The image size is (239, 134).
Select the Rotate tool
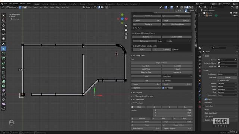click(x=3, y=30)
